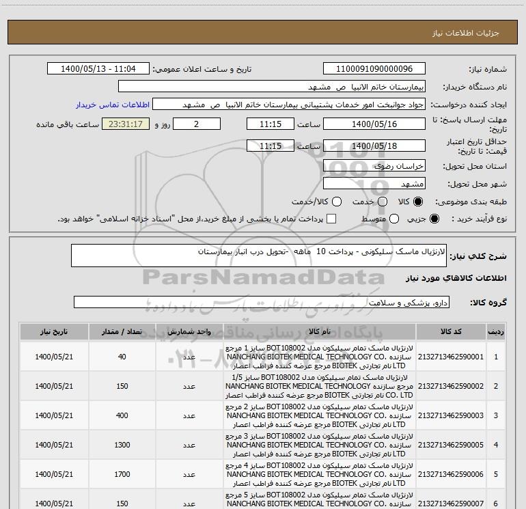Select the کالا/خدمت radio button
The width and height of the screenshot is (526, 509).
tap(337, 202)
